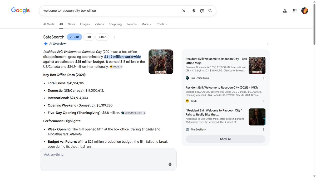The height and width of the screenshot is (178, 316).
Task: Open options for IMDb source result
Action: pyautogui.click(x=264, y=101)
